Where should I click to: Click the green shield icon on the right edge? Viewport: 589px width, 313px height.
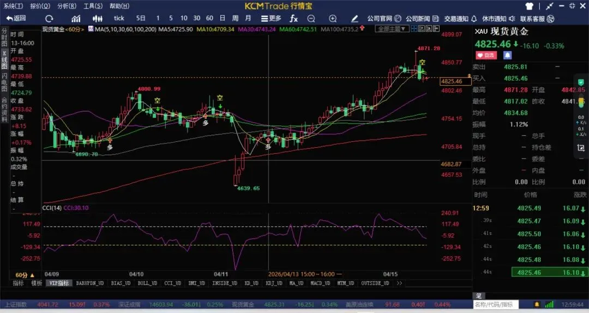pos(581,82)
